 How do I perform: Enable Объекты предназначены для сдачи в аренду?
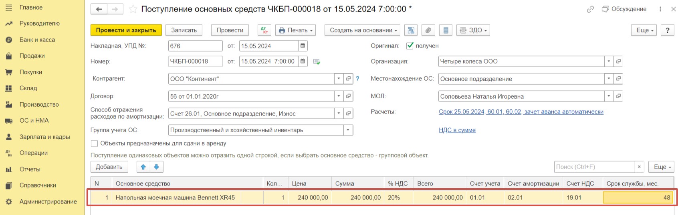[x=94, y=143]
